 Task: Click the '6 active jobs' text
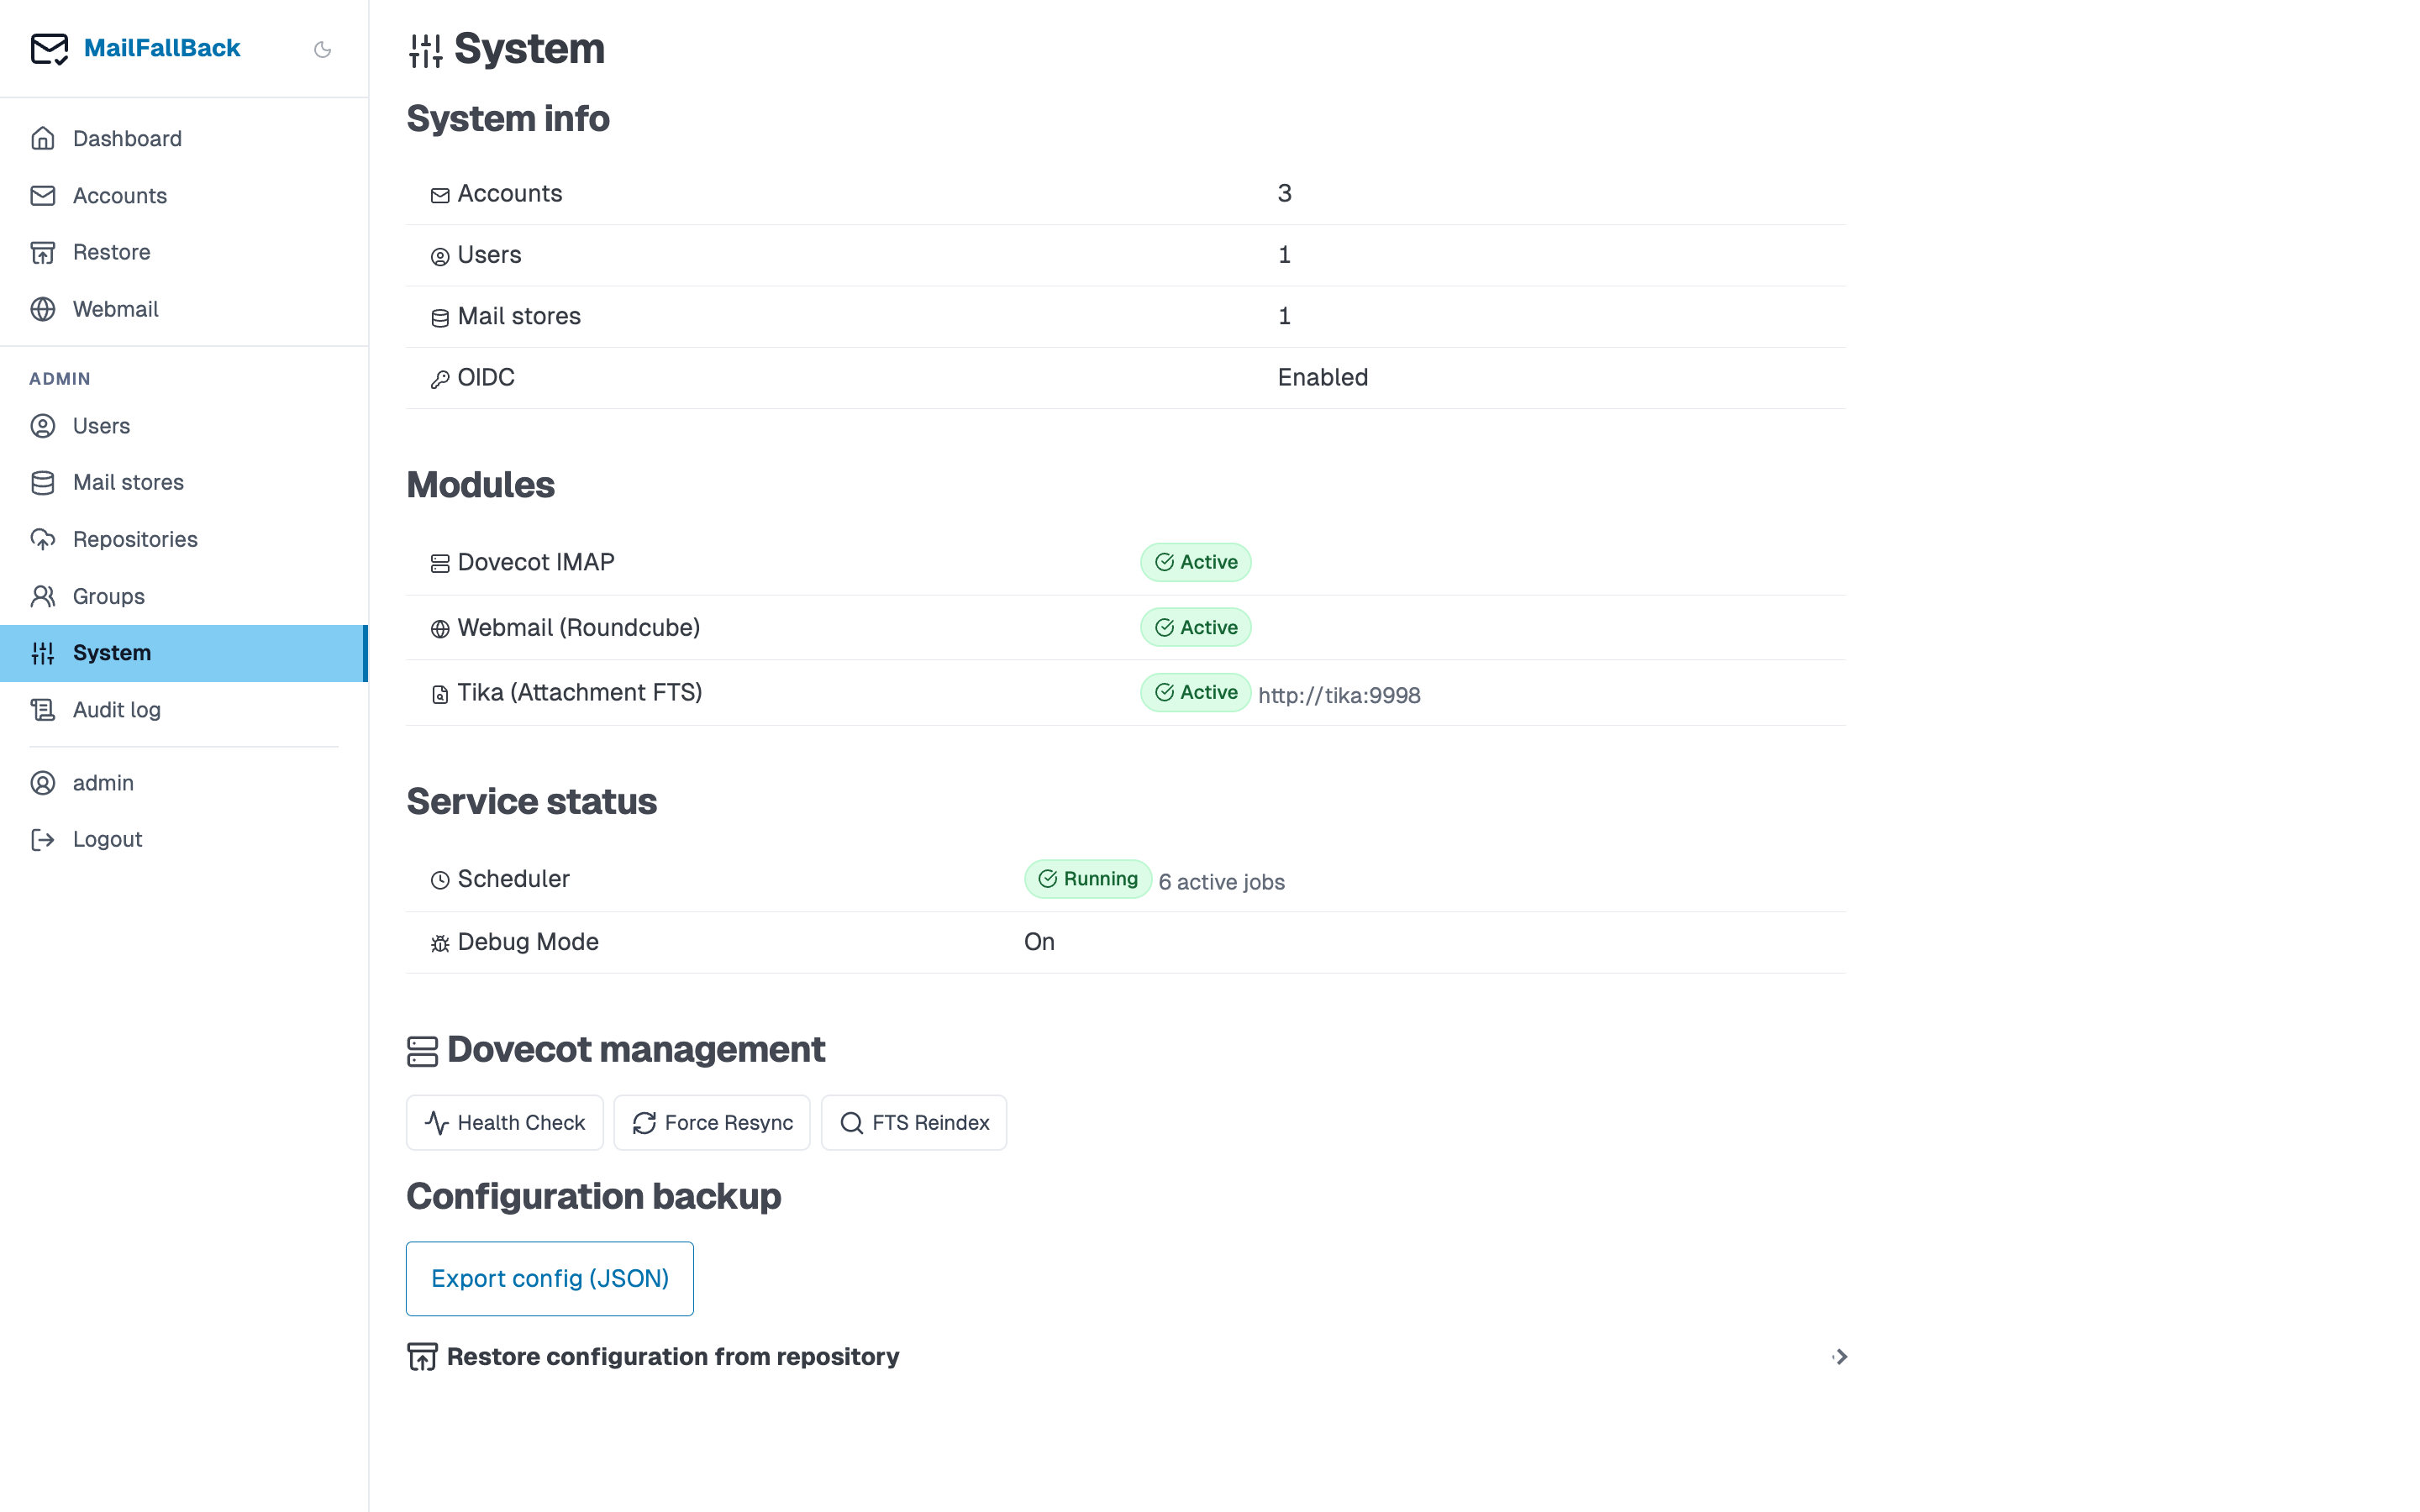[x=1221, y=882]
